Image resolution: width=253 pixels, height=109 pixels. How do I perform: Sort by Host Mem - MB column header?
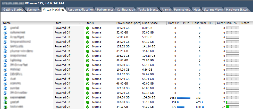pyautogui.click(x=203, y=23)
